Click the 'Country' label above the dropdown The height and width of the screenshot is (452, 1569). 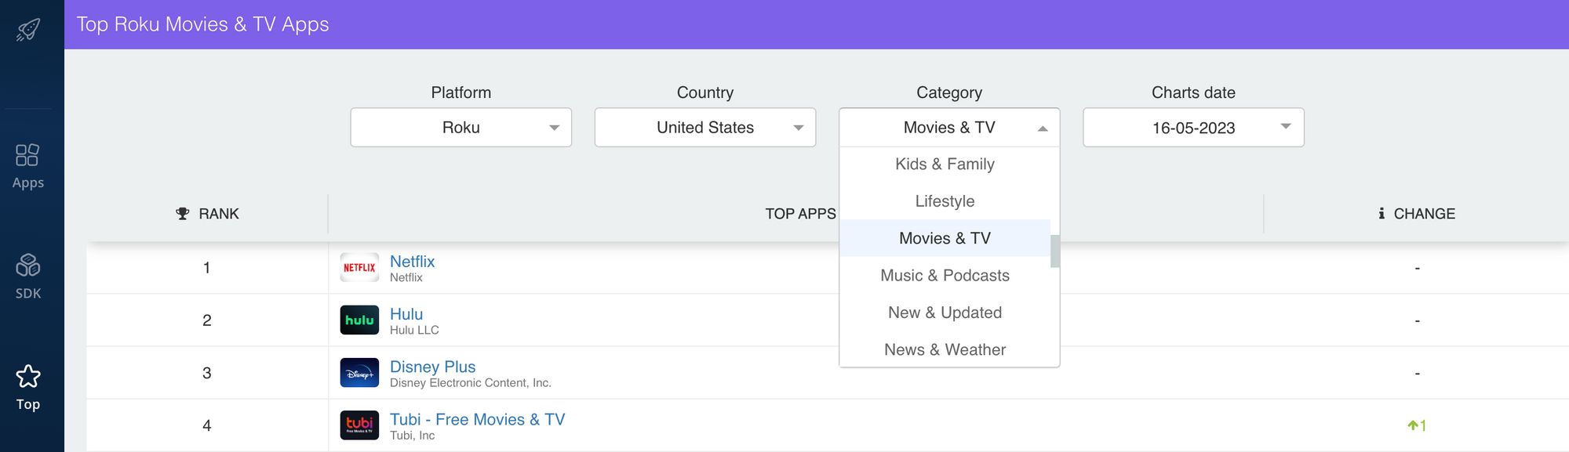tap(705, 92)
